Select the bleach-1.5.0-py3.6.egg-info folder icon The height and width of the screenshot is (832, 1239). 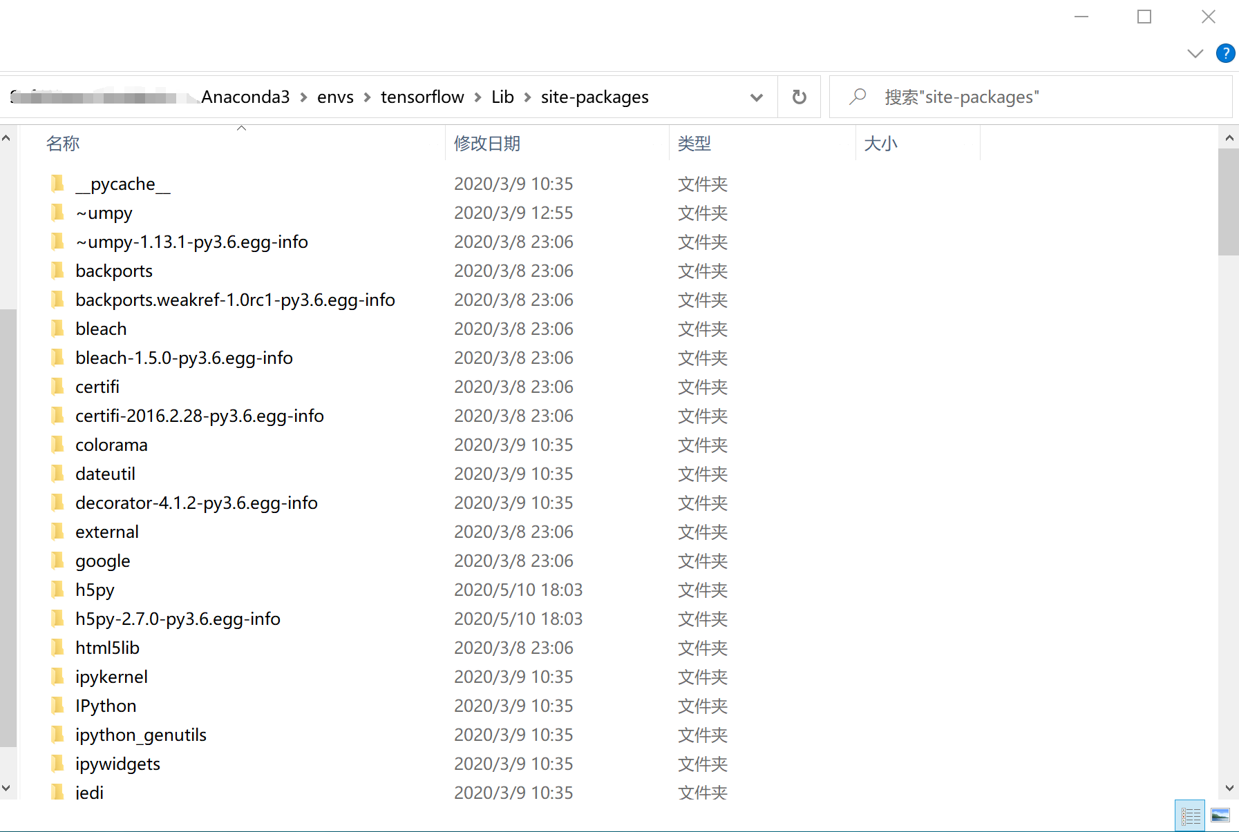pos(57,358)
